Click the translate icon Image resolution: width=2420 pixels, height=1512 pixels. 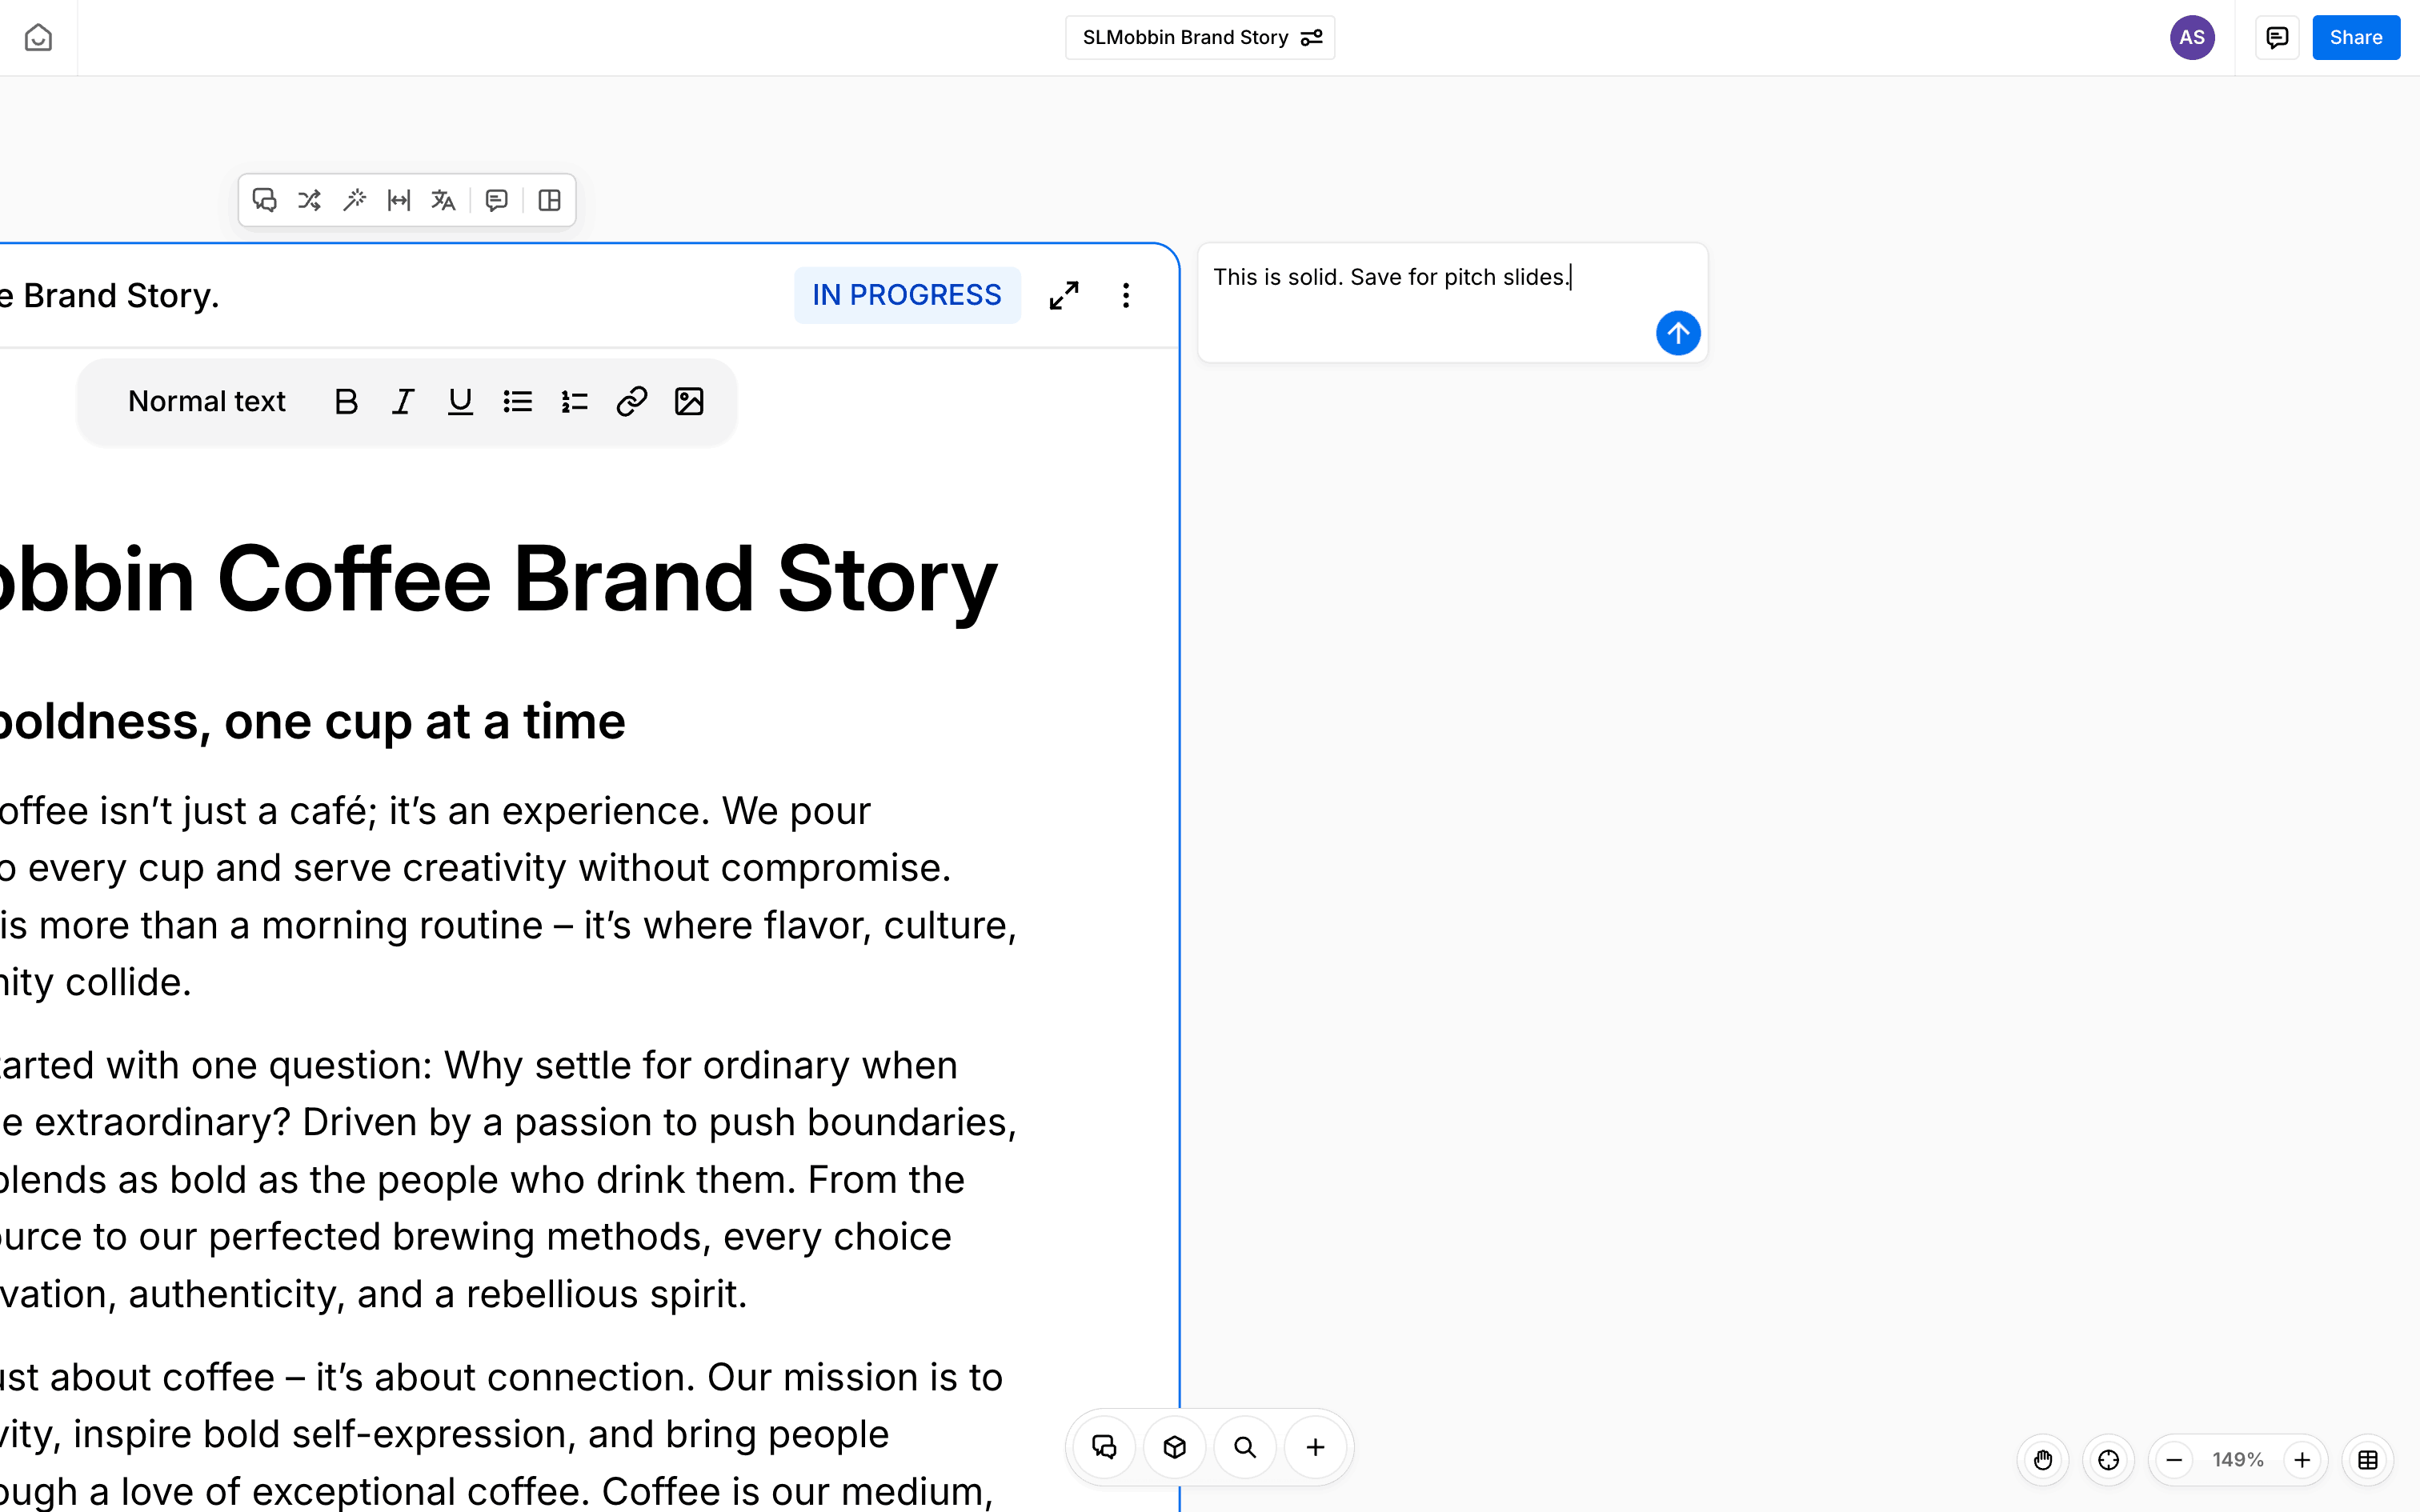click(443, 200)
